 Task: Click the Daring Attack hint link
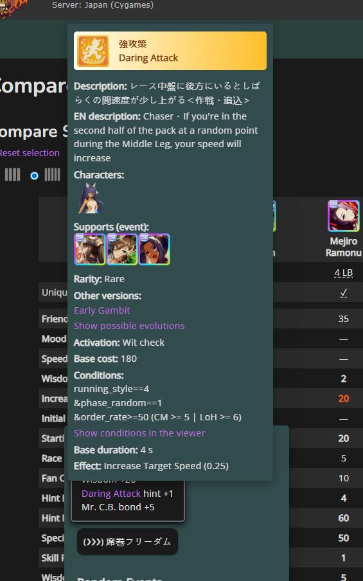click(x=111, y=494)
